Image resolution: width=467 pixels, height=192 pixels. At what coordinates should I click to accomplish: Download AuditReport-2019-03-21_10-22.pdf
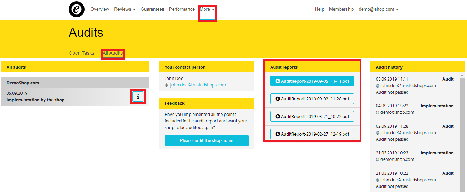point(312,116)
